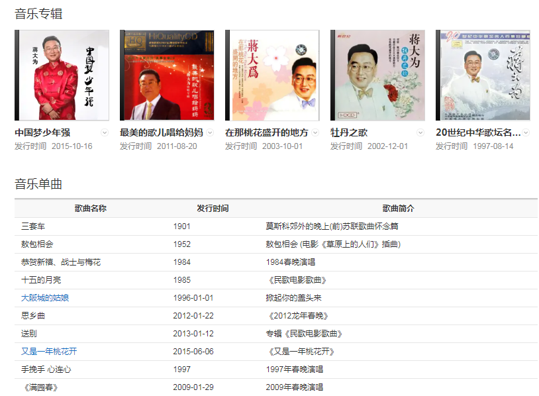Expand details arrow beside 最美的歌儿唱给妈妈
This screenshot has height=396, width=539.
210,132
